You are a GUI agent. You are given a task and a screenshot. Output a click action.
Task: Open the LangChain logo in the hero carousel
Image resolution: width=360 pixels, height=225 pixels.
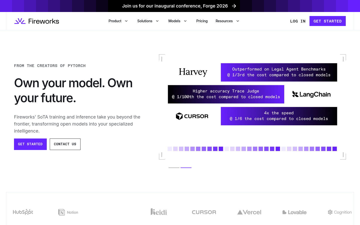click(x=311, y=94)
